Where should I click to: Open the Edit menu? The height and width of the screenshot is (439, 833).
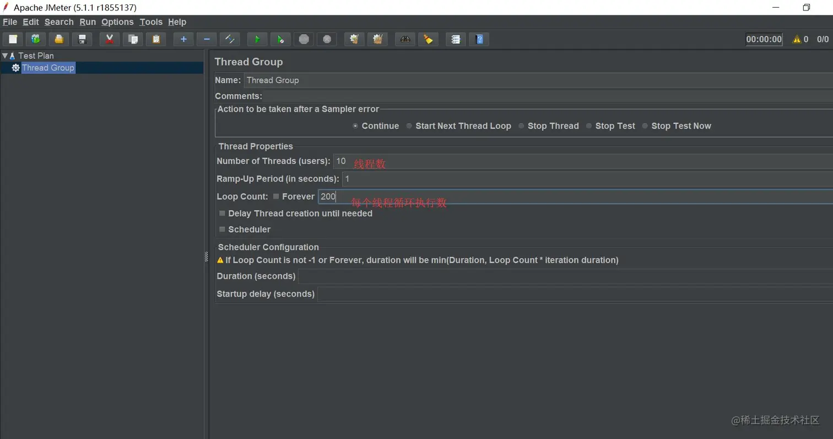pos(31,22)
